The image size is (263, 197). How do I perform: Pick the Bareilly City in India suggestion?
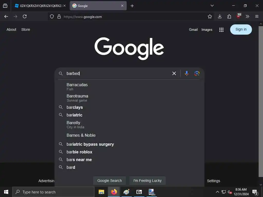129,125
